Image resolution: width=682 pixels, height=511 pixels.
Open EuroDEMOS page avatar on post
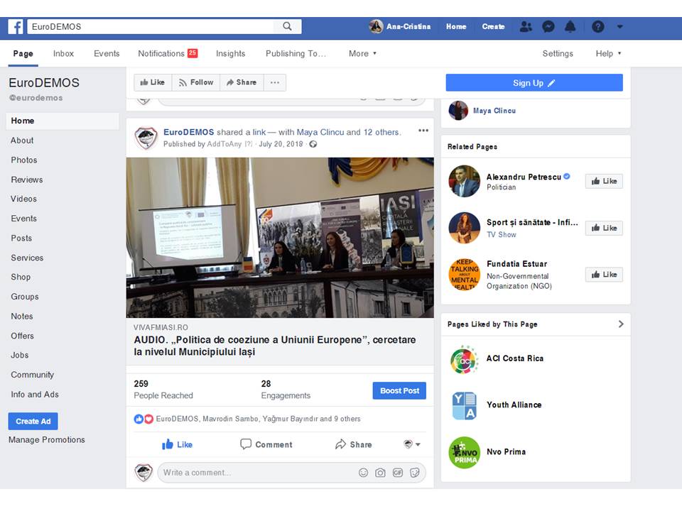146,138
